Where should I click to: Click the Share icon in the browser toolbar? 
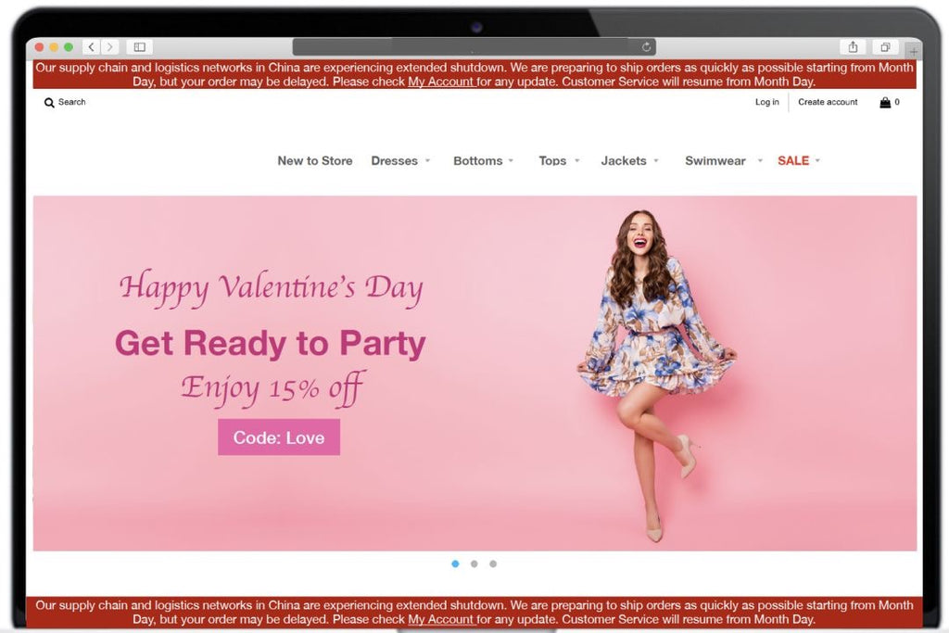(x=852, y=45)
